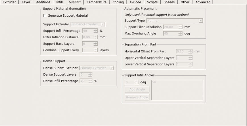Select the 90 entry in angles list

click(154, 82)
